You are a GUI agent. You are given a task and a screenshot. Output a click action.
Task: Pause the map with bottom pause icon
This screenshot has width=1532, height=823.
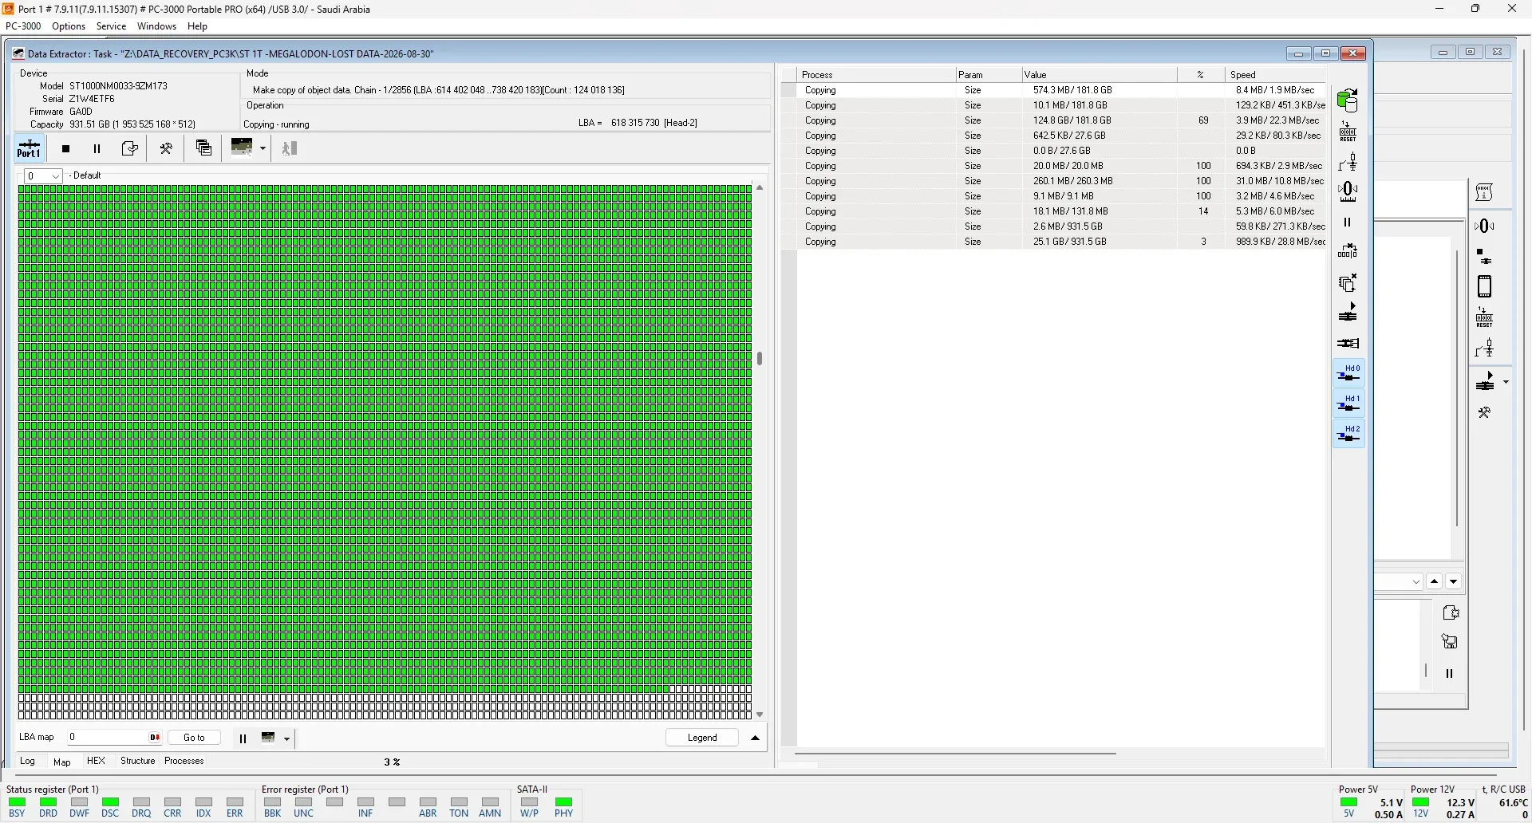tap(243, 739)
